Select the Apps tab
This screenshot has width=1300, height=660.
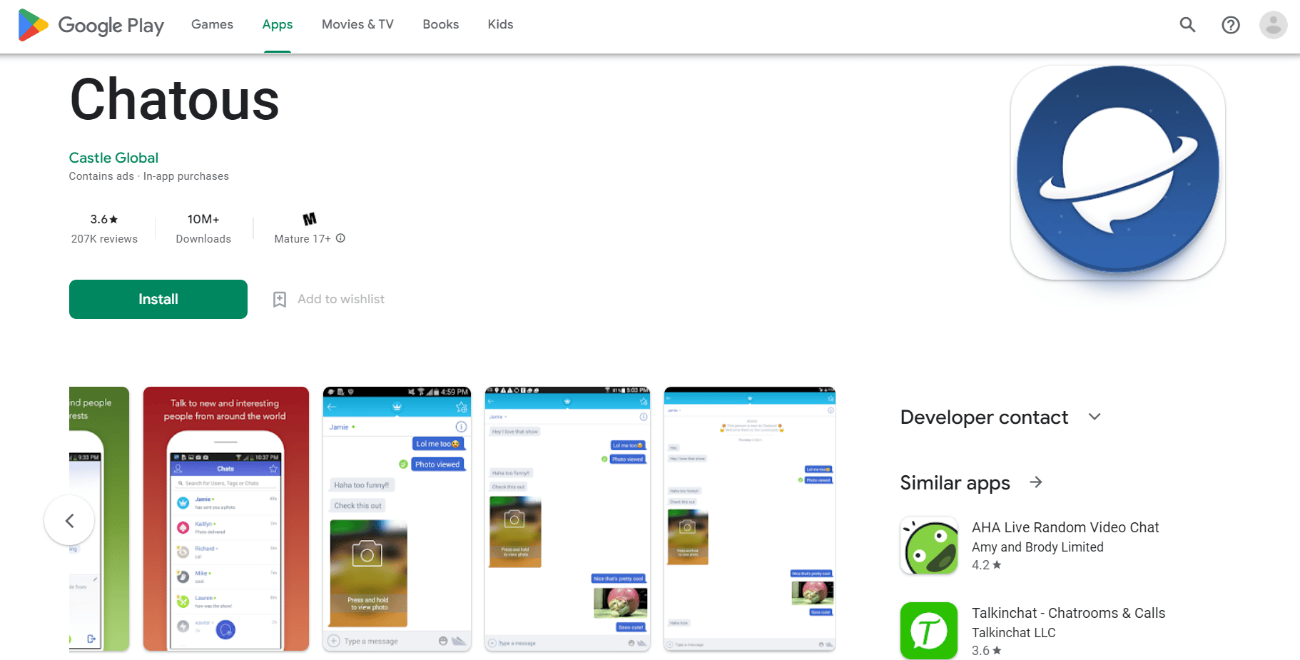278,24
